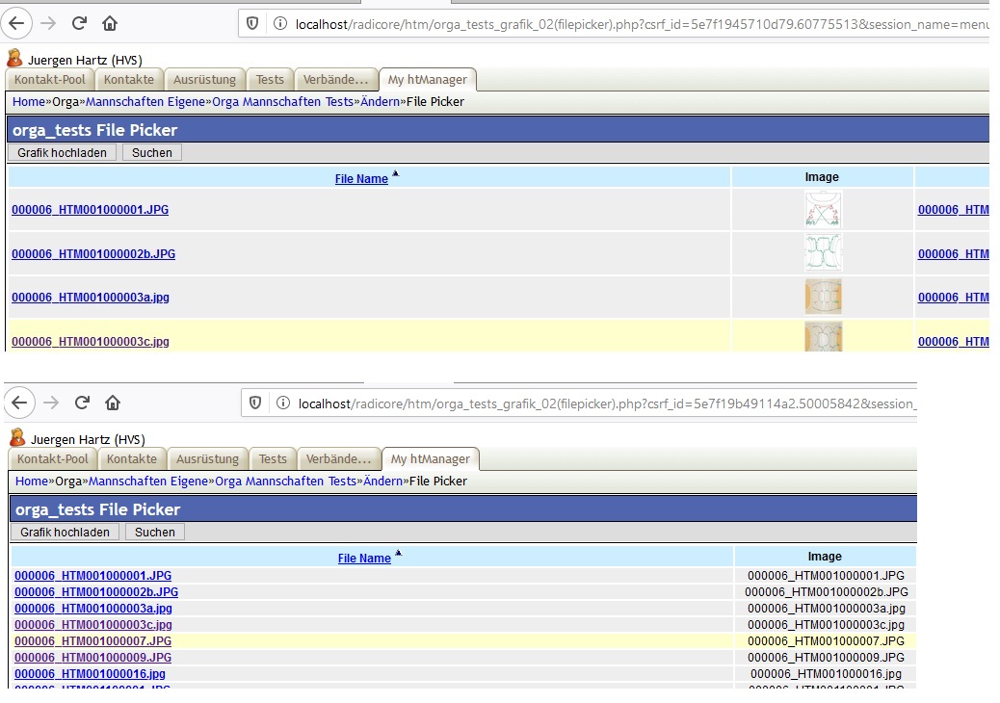Open site information icon in the upper address bar
This screenshot has height=703, width=1000.
pyautogui.click(x=279, y=23)
